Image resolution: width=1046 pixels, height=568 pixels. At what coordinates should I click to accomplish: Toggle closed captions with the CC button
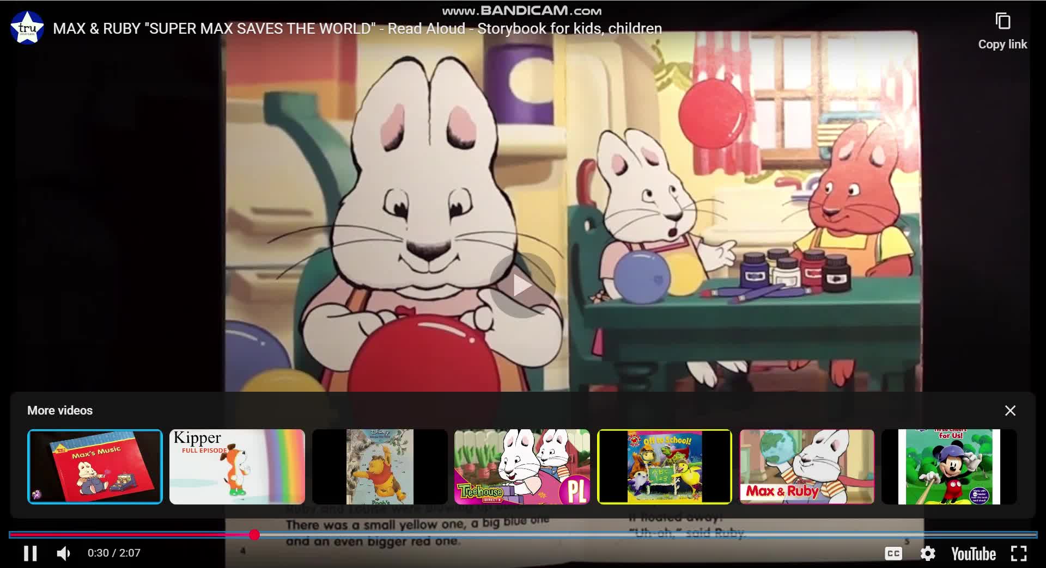point(893,553)
